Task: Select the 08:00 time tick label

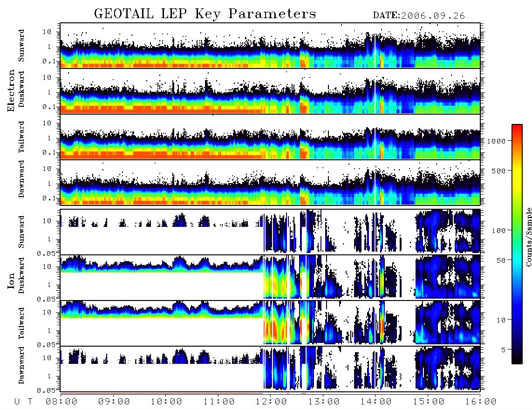Action: pos(61,402)
